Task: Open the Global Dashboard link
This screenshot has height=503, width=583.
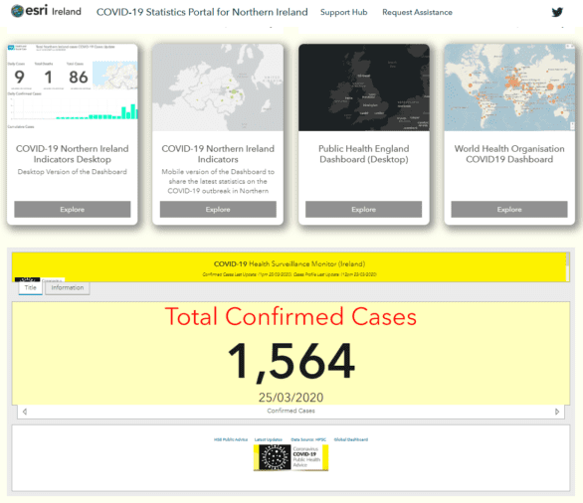Action: 350,439
